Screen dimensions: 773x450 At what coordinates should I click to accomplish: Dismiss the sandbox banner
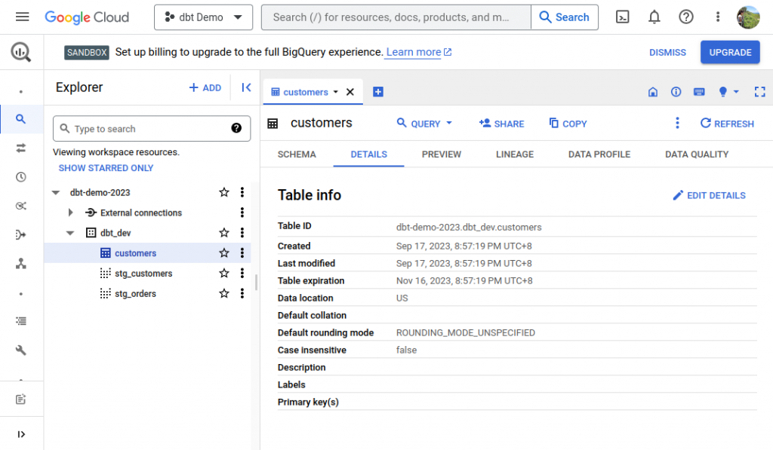pyautogui.click(x=667, y=52)
